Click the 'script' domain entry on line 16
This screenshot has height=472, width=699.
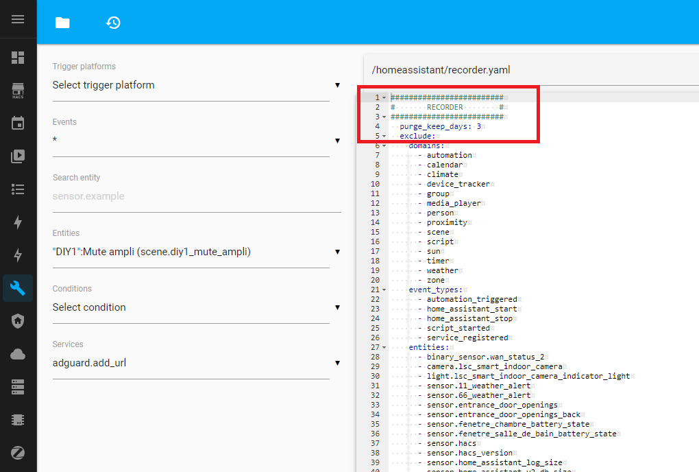441,241
